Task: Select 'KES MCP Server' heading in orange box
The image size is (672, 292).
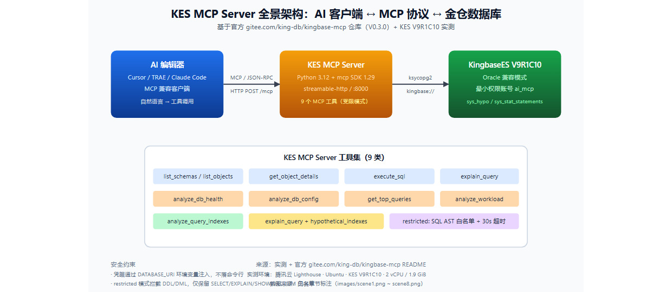Action: pos(336,64)
